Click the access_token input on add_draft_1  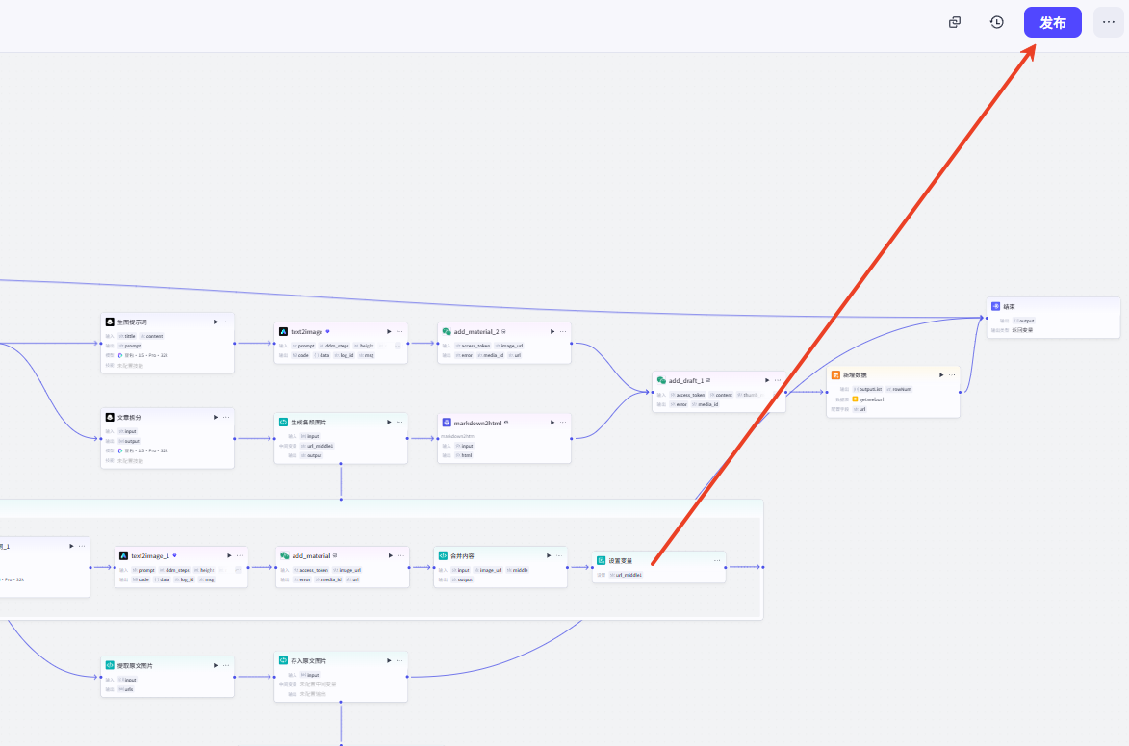click(687, 395)
